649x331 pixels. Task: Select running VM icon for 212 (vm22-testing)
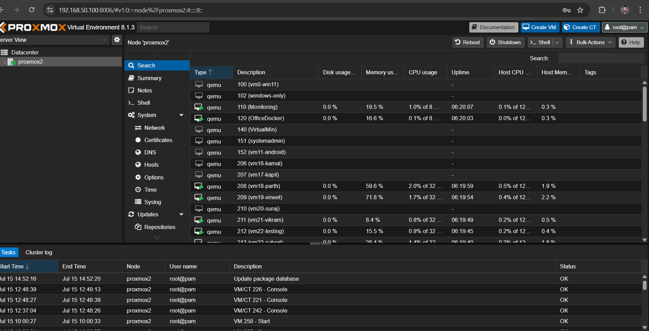pos(199,231)
